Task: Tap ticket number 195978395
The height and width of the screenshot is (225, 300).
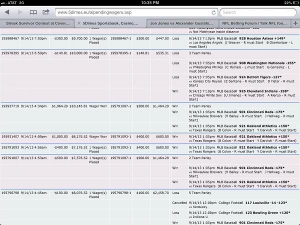Action: 10,52
